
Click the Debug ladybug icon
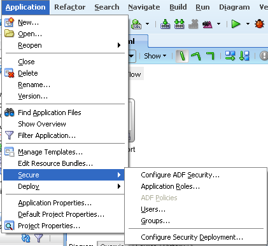(x=259, y=24)
